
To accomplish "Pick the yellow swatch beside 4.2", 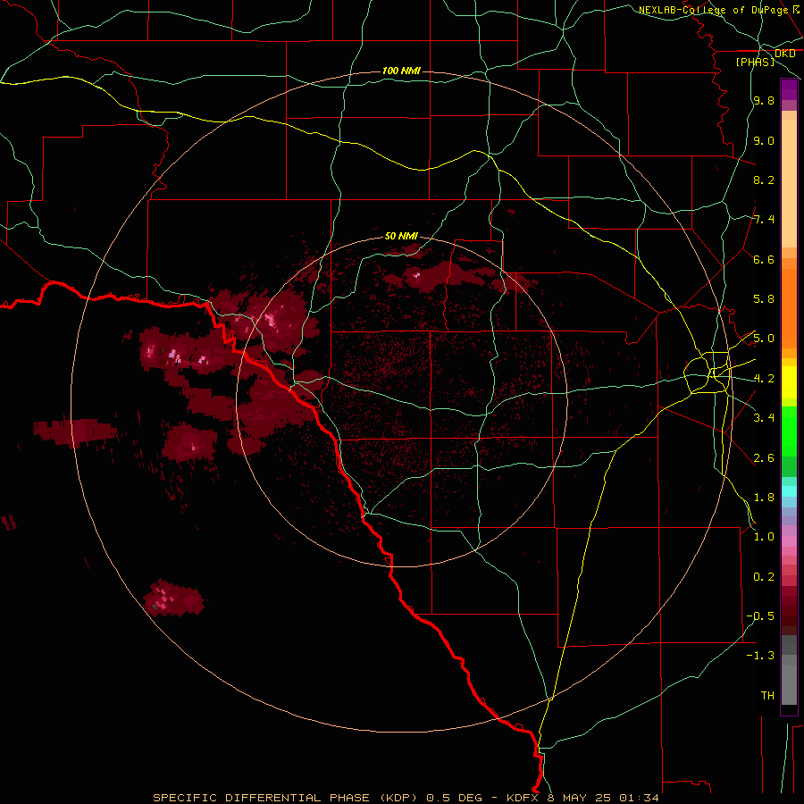I will point(789,381).
